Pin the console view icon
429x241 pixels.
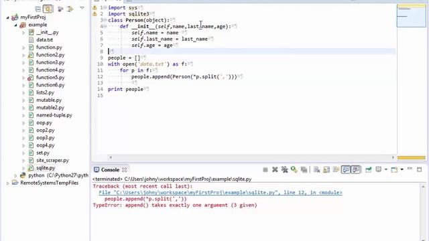369,170
